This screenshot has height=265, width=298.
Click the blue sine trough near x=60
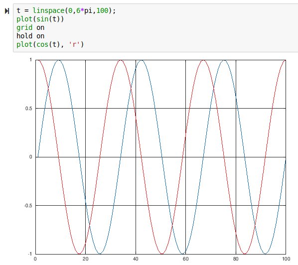(183, 254)
